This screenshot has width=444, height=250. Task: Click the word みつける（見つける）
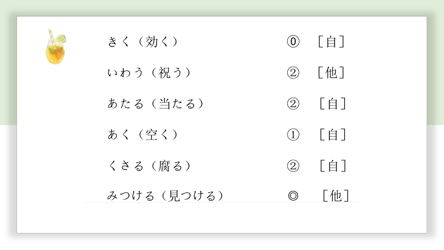[166, 196]
